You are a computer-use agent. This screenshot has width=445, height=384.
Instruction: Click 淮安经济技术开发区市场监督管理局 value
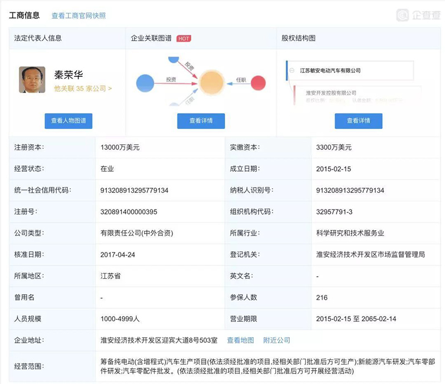pyautogui.click(x=370, y=255)
